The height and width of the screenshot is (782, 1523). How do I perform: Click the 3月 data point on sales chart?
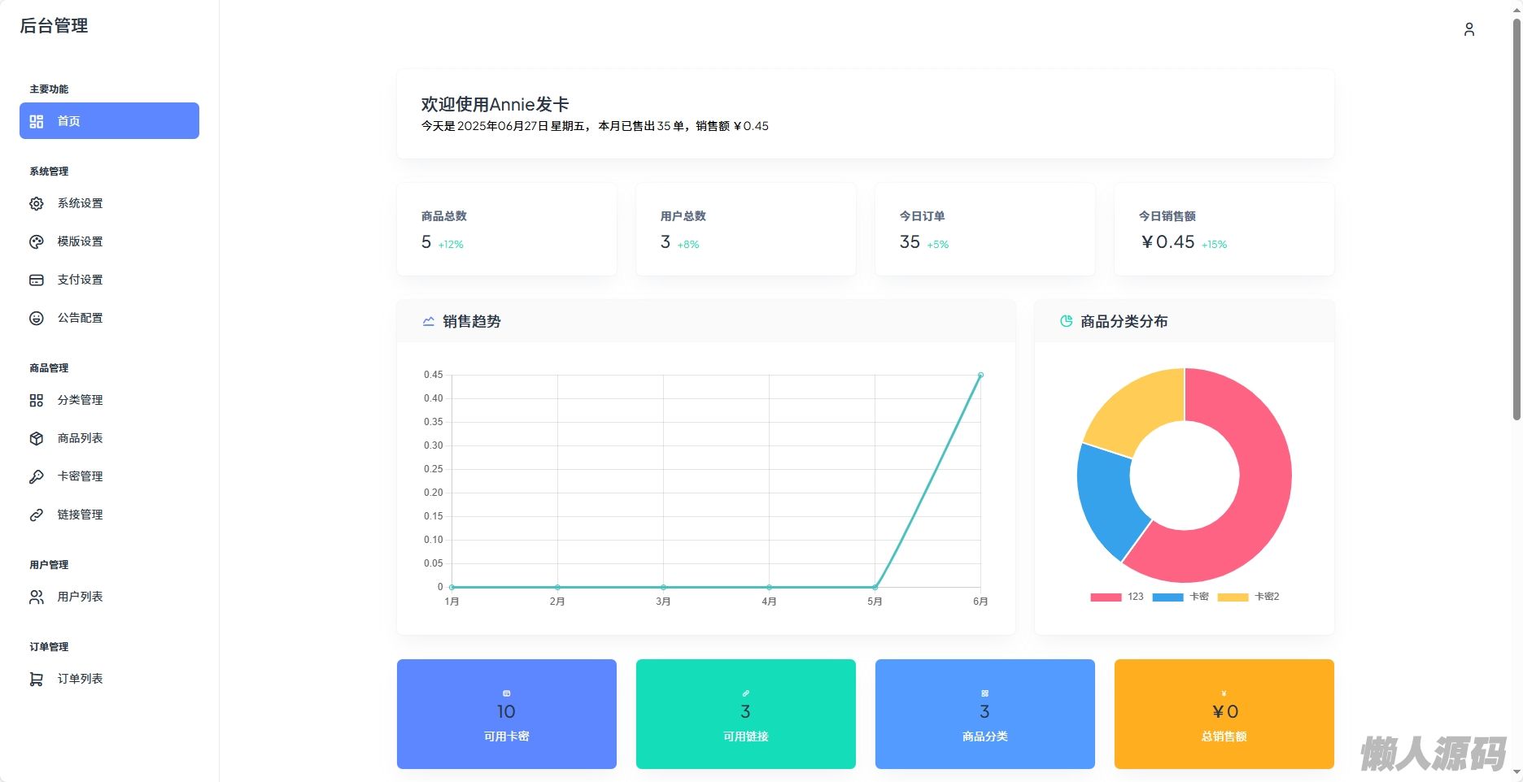pos(663,587)
